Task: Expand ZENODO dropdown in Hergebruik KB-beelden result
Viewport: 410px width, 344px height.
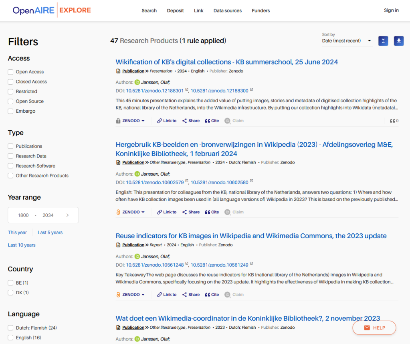Action: [x=133, y=212]
